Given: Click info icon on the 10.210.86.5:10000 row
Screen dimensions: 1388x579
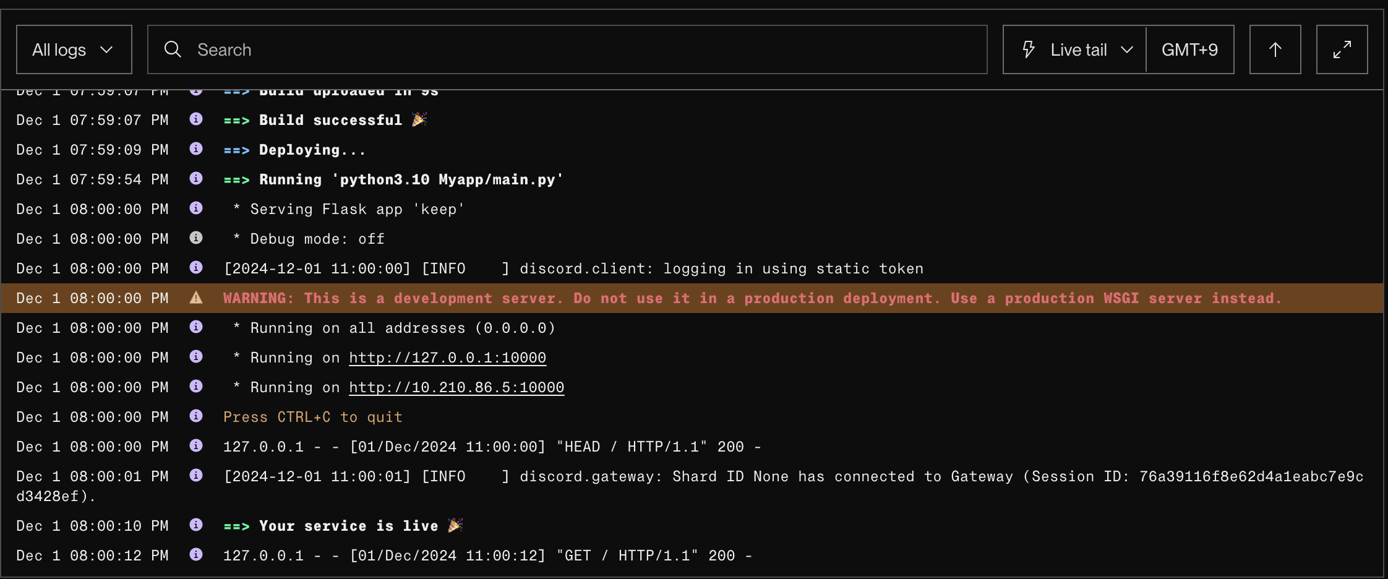Looking at the screenshot, I should click(x=196, y=386).
